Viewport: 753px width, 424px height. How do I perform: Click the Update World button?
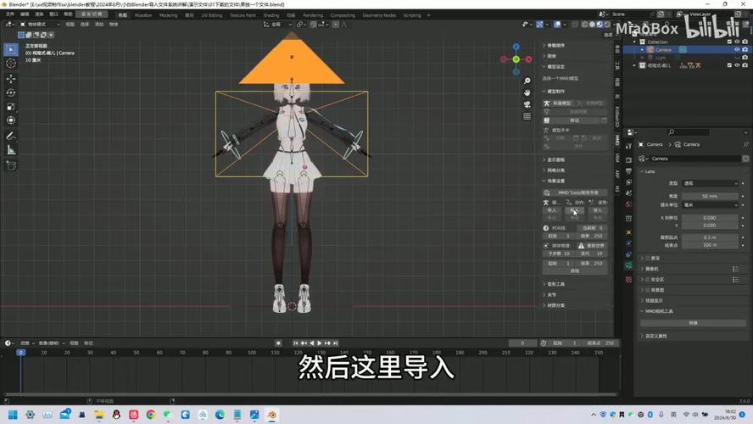point(591,245)
